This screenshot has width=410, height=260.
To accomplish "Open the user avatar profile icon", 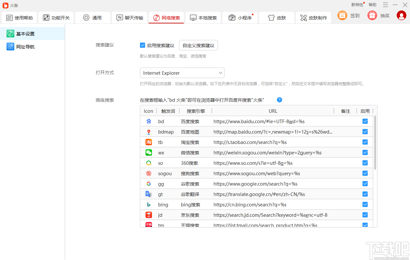I will tap(402, 15).
